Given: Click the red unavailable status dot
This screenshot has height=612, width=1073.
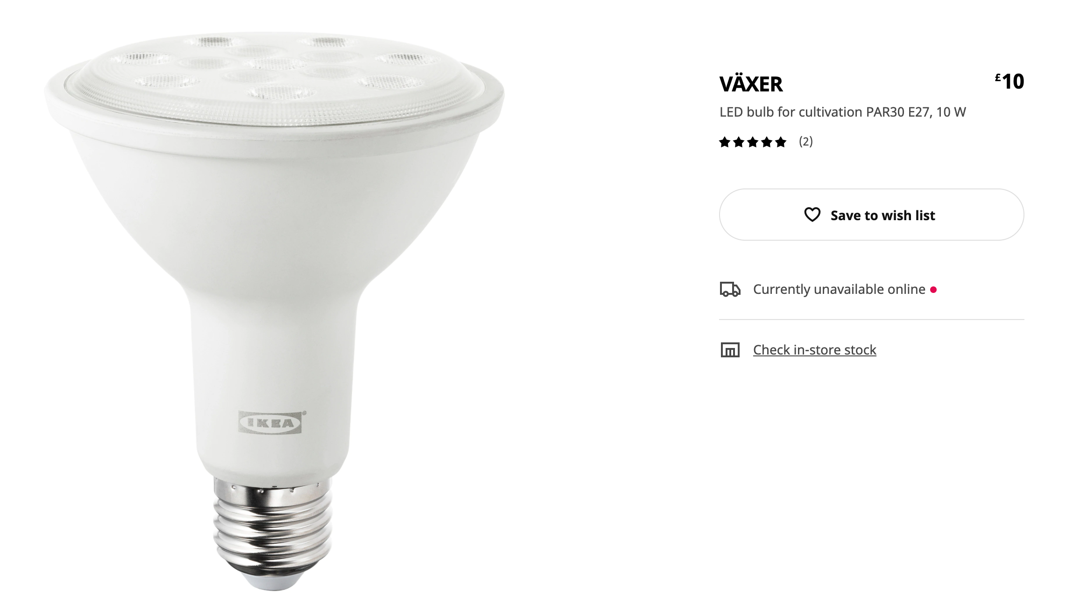Looking at the screenshot, I should (933, 290).
